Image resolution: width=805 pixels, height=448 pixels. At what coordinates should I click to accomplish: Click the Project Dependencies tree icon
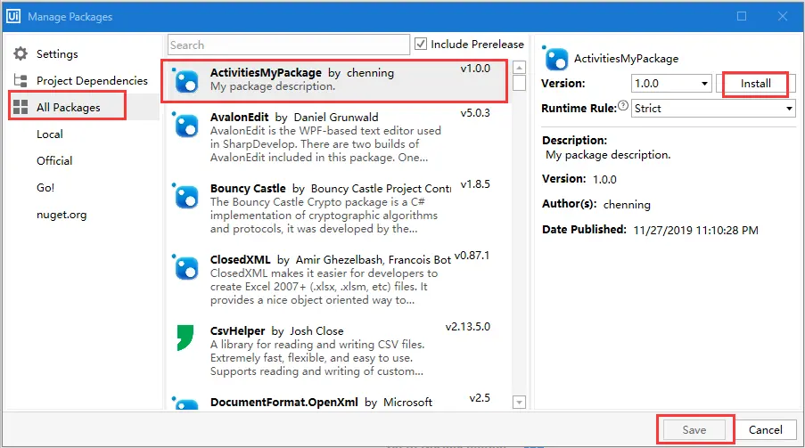(x=21, y=80)
